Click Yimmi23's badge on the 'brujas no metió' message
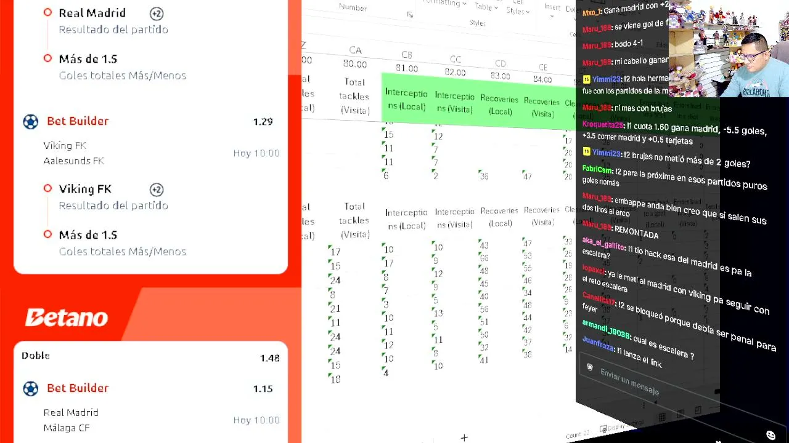This screenshot has height=443, width=789. (586, 151)
